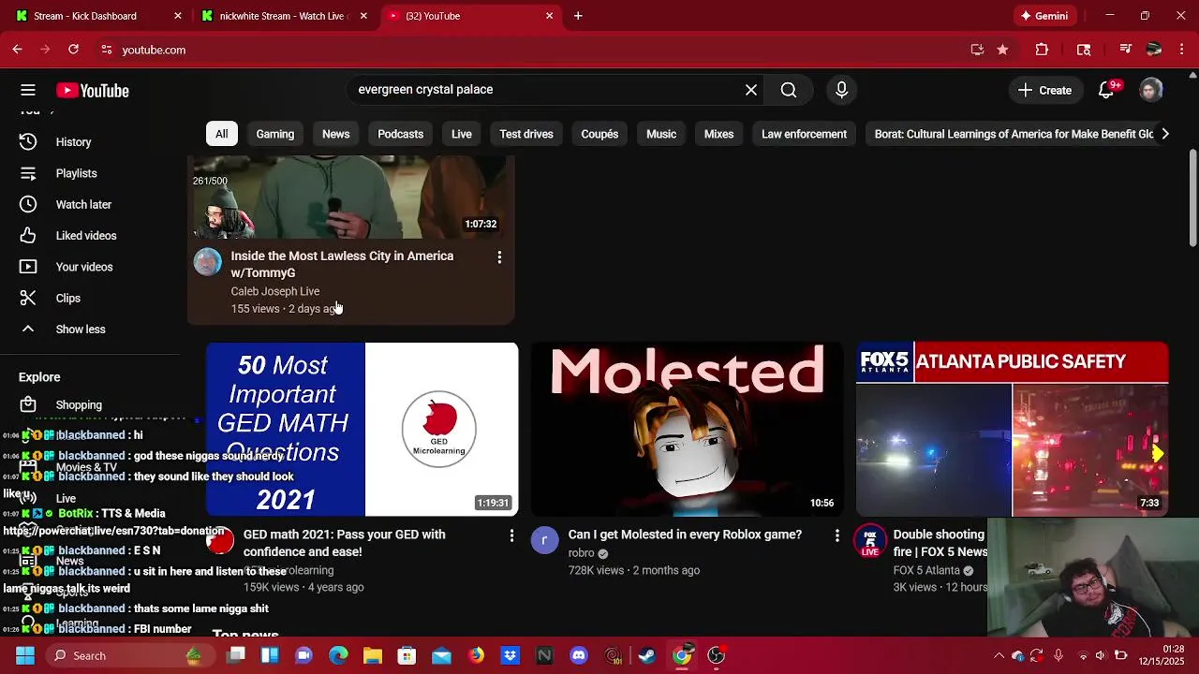
Task: Open Gemini in Chrome
Action: click(1044, 16)
